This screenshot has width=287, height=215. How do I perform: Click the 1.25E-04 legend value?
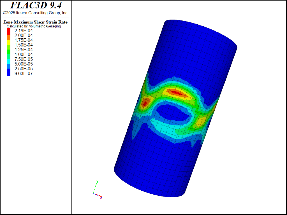[x=24, y=50]
